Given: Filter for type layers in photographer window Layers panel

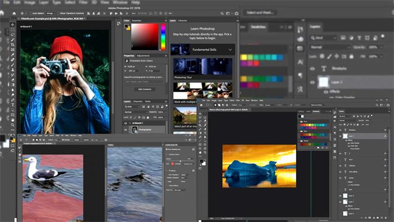Looking at the screenshot, I should 153,107.
